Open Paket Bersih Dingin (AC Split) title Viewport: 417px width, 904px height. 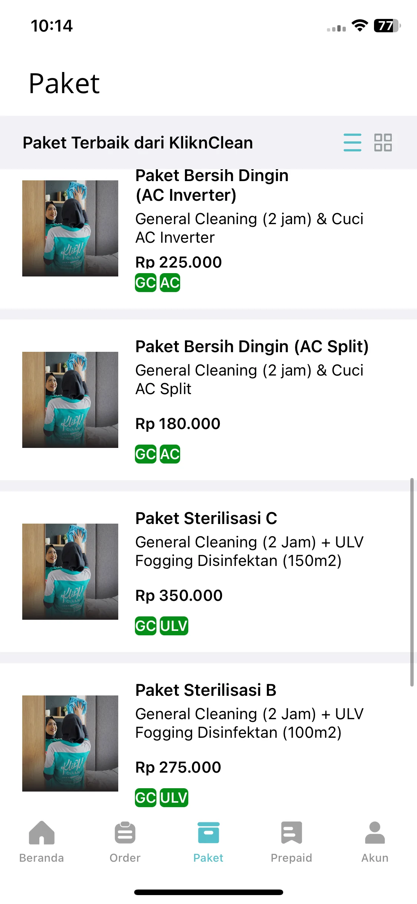pos(252,347)
